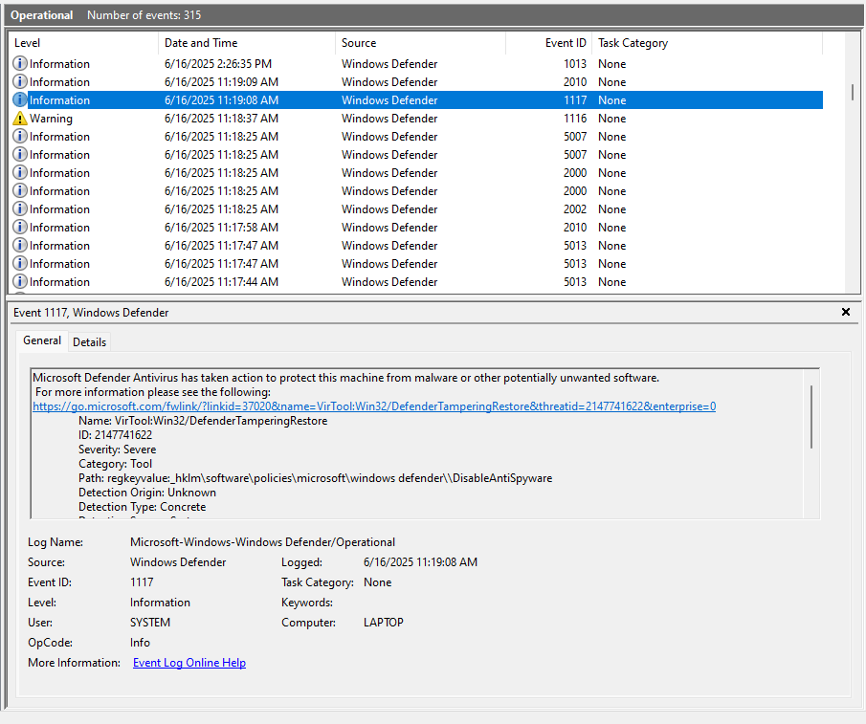Click the Path regkeyvalue DisableAntiSpyware line
866x724 pixels.
pyautogui.click(x=316, y=478)
